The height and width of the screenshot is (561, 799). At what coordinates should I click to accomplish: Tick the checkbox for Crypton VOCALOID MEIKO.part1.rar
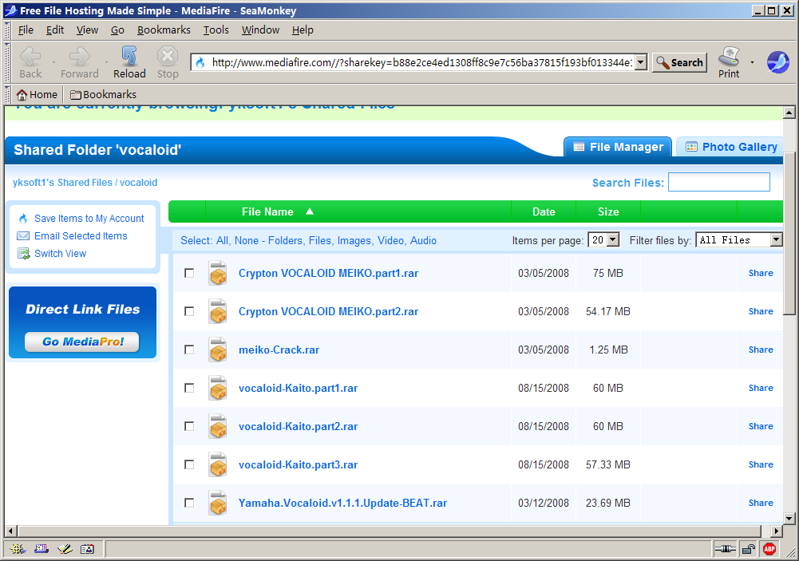pyautogui.click(x=189, y=273)
